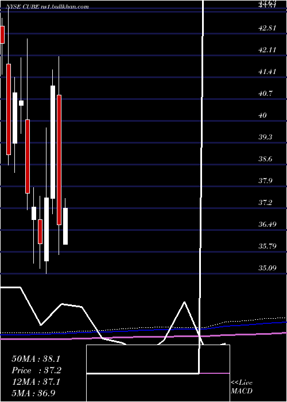This screenshot has height=402, width=287.
Task: Click the 35.79 price axis label
Action: coord(267,246)
